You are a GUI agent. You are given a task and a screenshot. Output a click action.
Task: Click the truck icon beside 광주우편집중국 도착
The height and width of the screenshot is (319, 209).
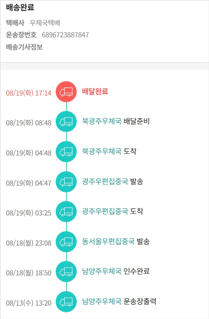[x=66, y=212]
